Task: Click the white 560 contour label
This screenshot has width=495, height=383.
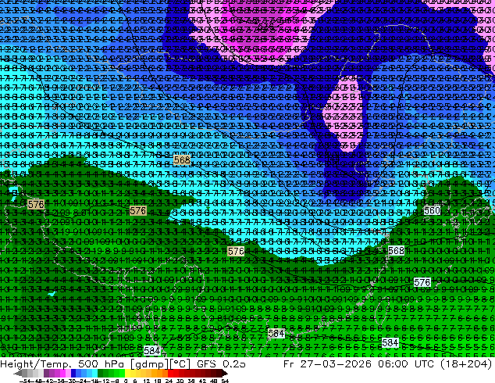Action: tap(432, 210)
